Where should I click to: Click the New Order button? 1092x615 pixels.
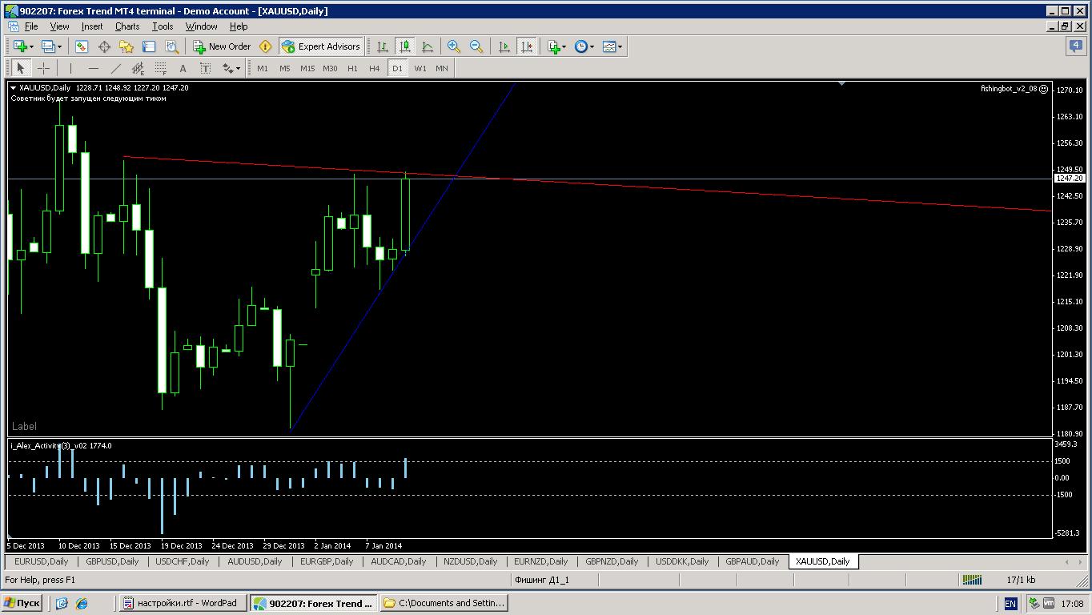pyautogui.click(x=222, y=46)
